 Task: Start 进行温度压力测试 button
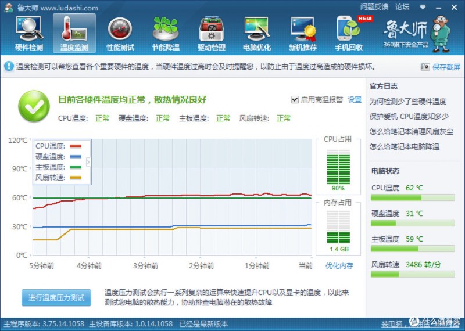pos(56,297)
